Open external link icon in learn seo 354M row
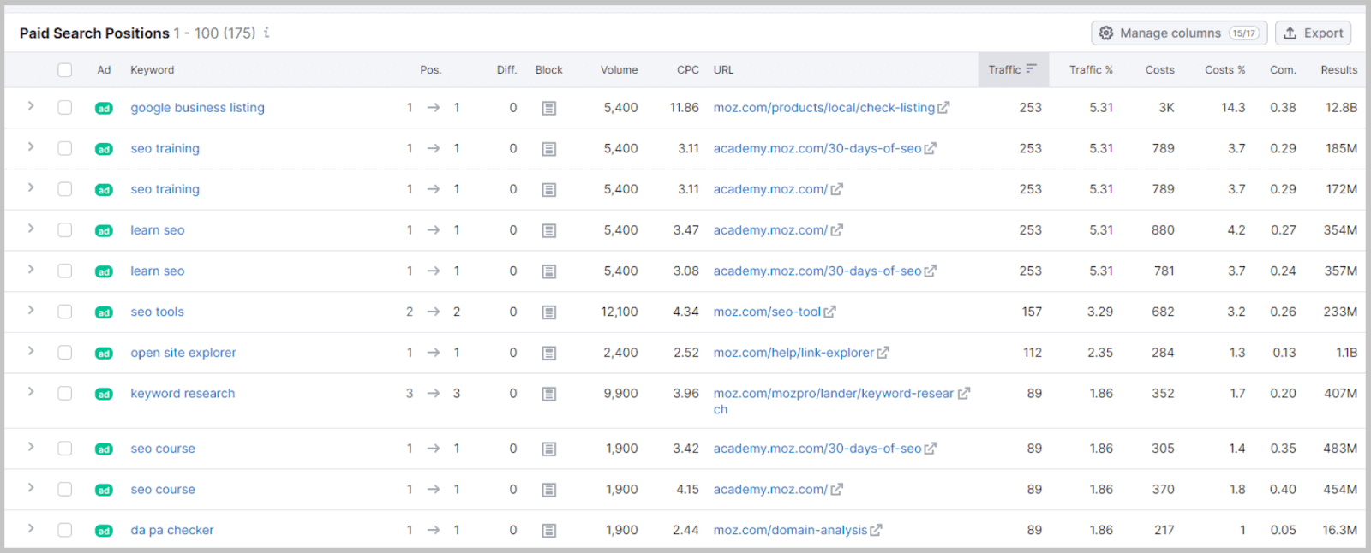This screenshot has width=1371, height=553. (836, 230)
